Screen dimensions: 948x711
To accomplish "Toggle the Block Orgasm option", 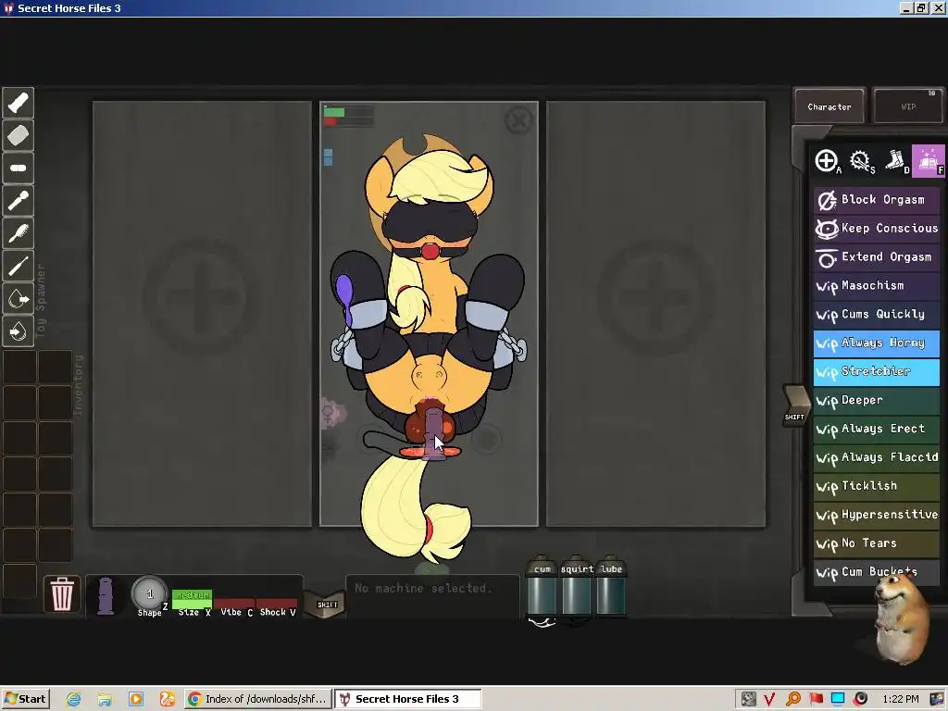I will [876, 200].
